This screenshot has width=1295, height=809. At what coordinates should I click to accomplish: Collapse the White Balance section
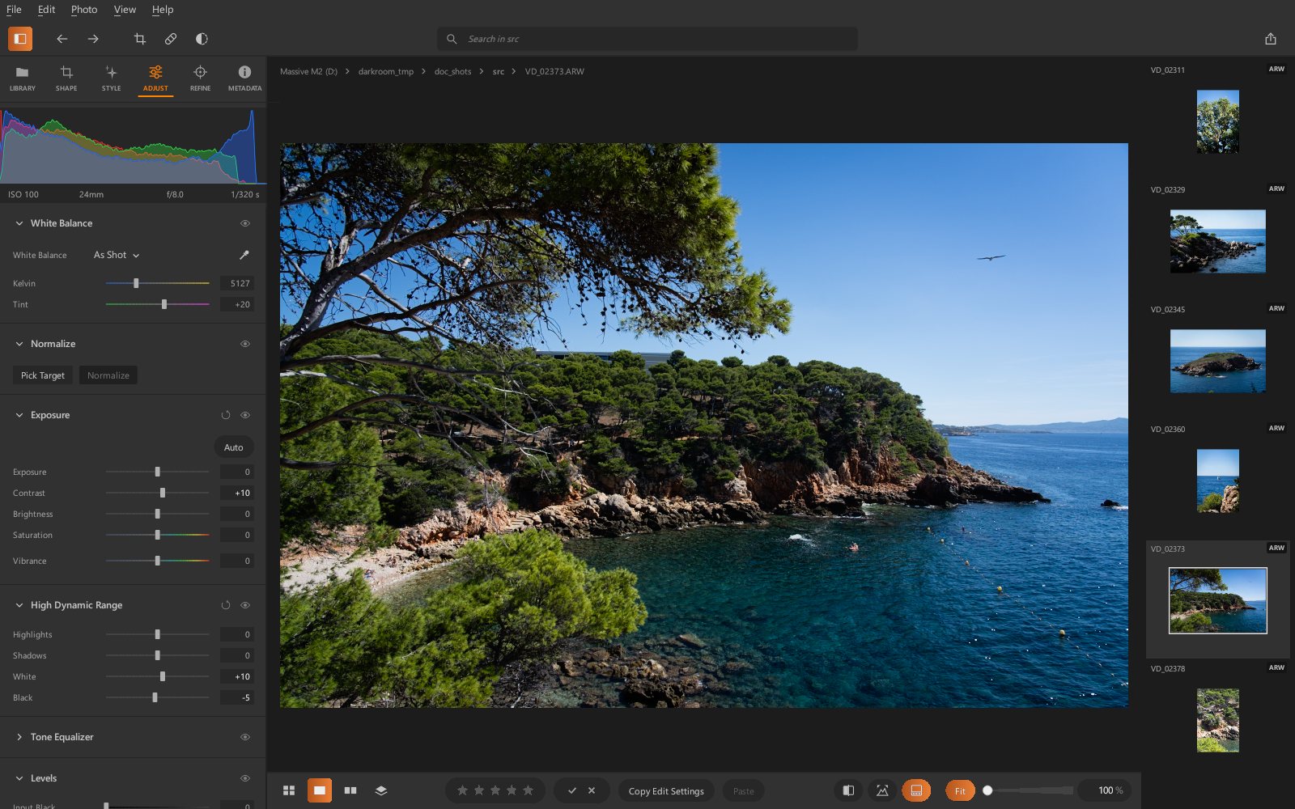click(19, 223)
